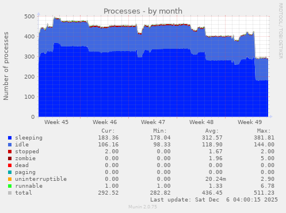This screenshot has height=213, width=286.
Task: Click runnable maximum value 6.78
Action: pos(268,186)
